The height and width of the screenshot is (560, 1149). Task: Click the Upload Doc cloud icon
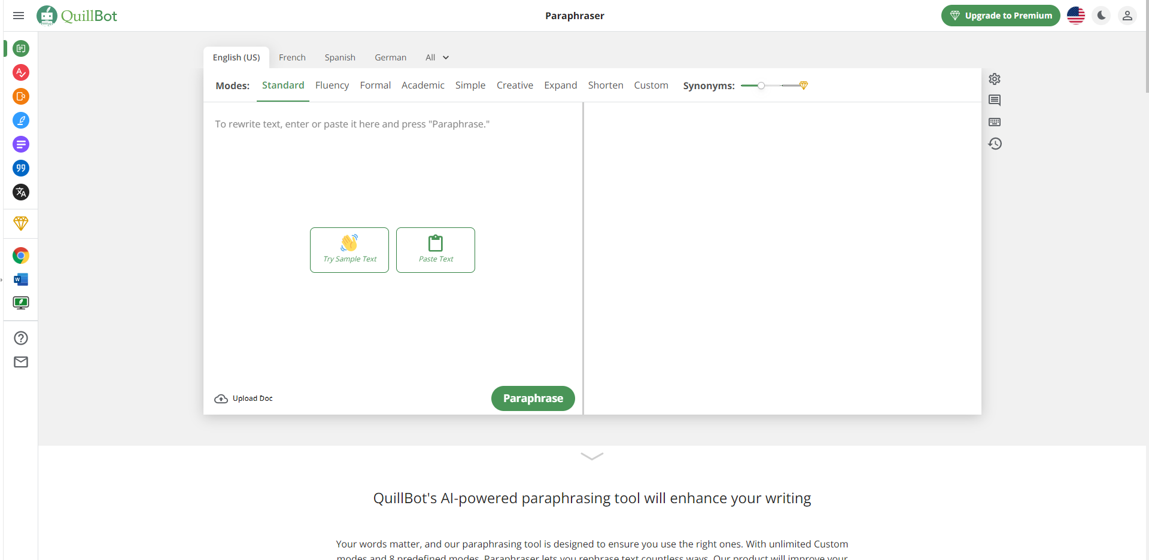pos(221,398)
